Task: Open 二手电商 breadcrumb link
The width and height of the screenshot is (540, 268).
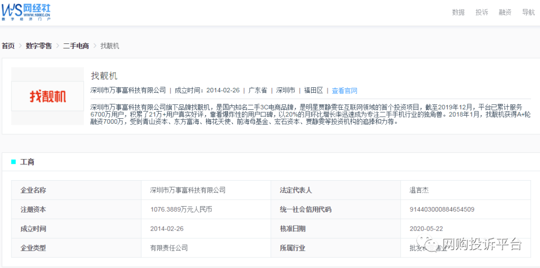Action: [x=76, y=46]
